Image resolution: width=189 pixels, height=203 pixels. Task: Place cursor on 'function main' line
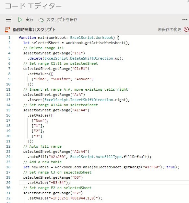click(x=69, y=38)
